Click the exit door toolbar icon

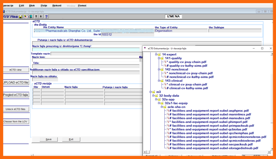click(x=30, y=17)
